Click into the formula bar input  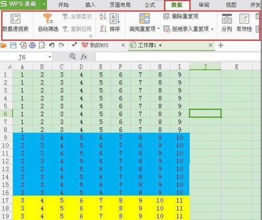178,57
